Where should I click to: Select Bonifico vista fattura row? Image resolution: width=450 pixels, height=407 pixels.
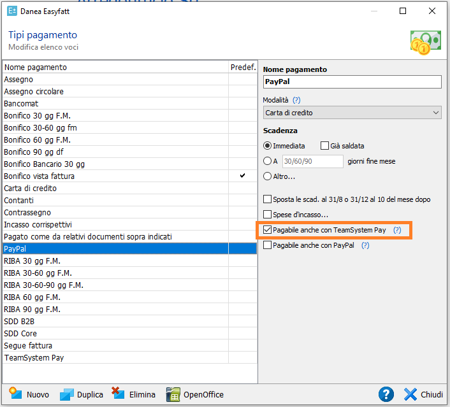(x=130, y=176)
